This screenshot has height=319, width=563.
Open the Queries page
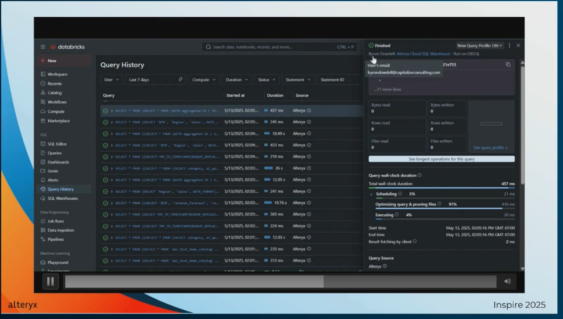pos(54,153)
